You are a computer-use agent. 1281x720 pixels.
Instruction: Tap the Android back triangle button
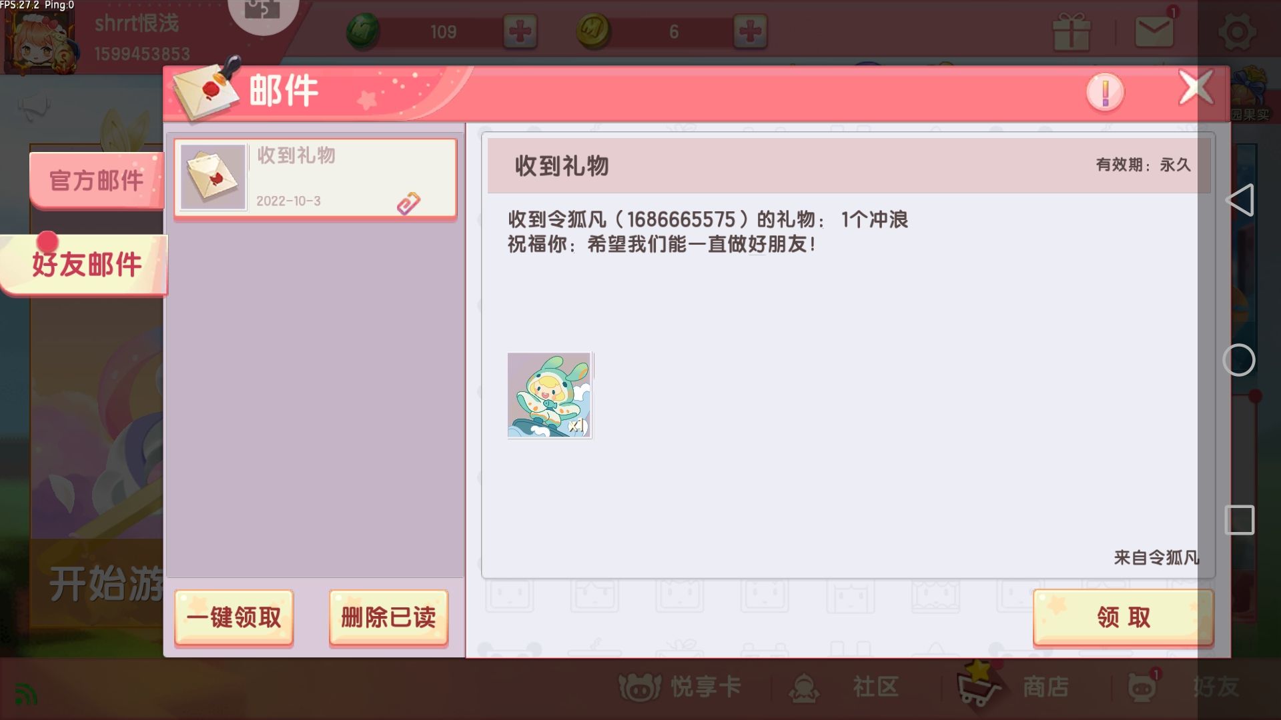tap(1240, 200)
